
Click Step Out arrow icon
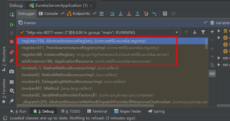coord(137,14)
